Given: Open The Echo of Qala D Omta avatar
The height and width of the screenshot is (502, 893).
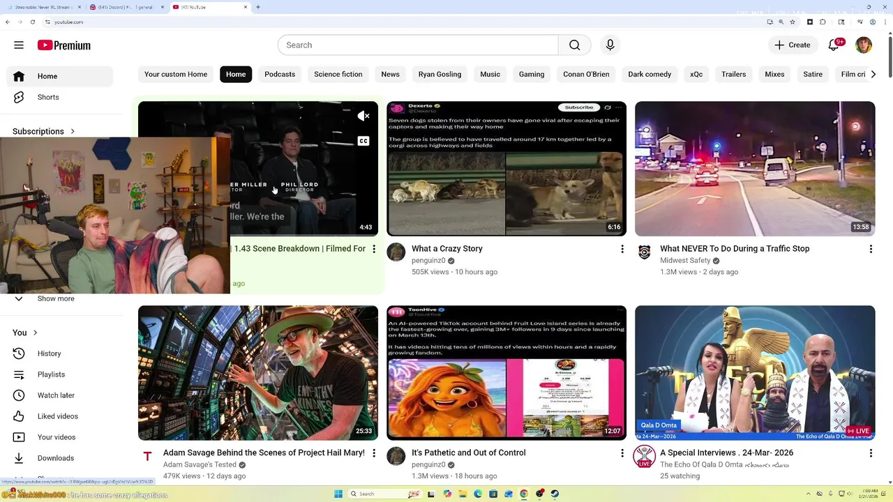Looking at the screenshot, I should [x=645, y=457].
